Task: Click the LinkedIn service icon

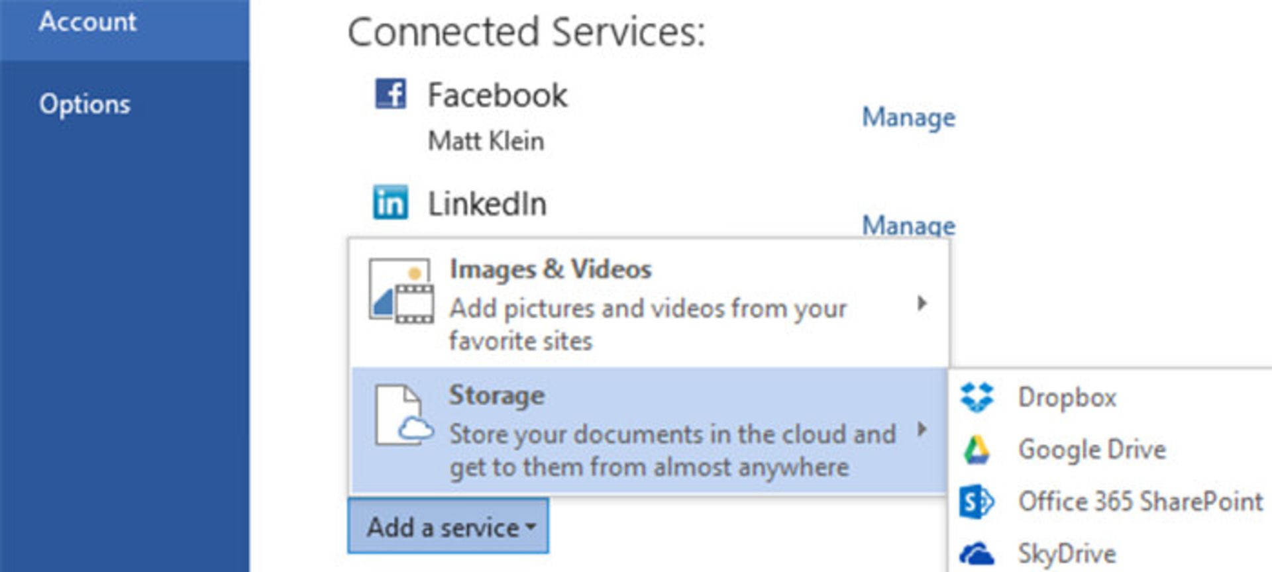Action: pos(391,204)
